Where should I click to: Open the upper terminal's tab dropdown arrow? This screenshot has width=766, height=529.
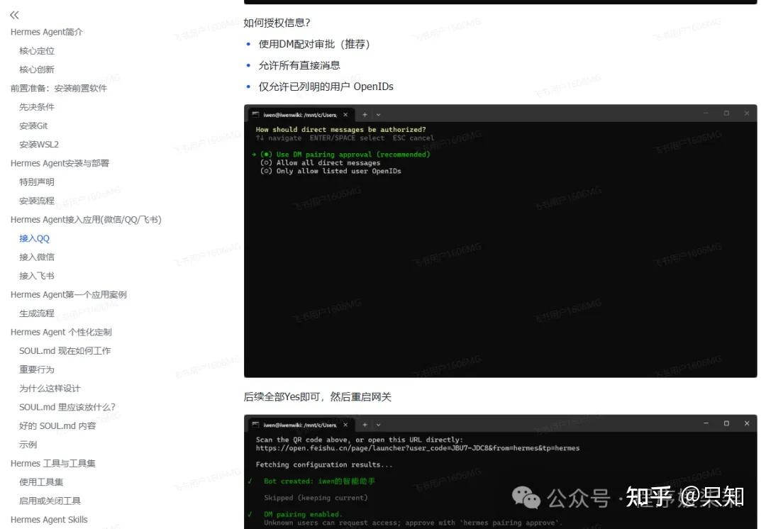(378, 115)
